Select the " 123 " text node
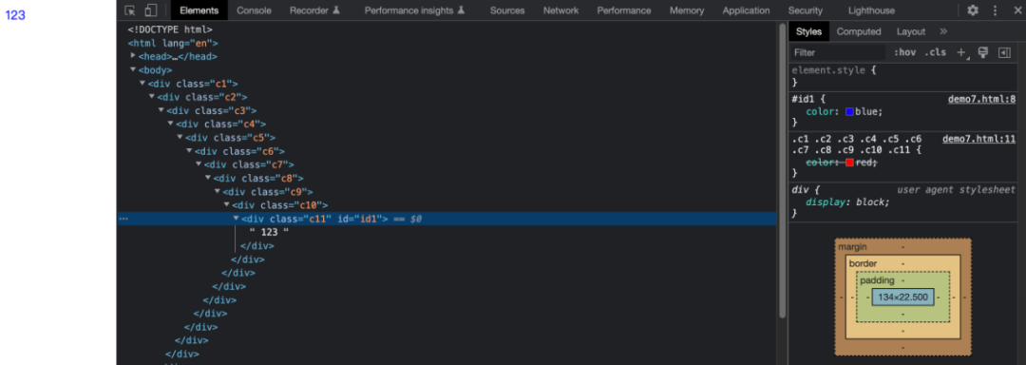 click(x=269, y=232)
